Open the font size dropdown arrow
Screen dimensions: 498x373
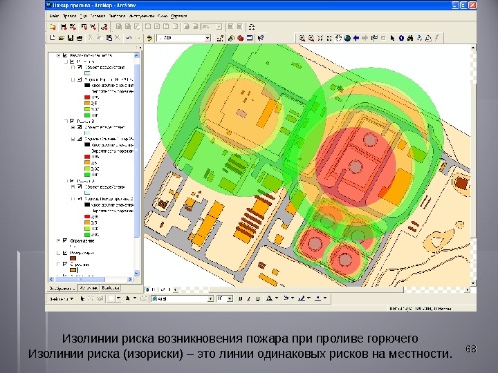(230, 299)
